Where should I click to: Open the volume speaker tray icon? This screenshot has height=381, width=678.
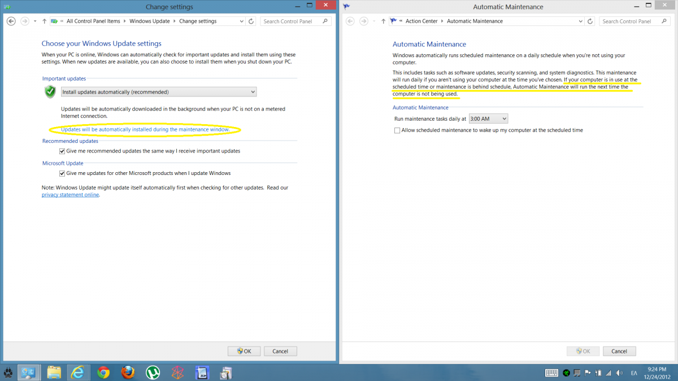pos(620,373)
